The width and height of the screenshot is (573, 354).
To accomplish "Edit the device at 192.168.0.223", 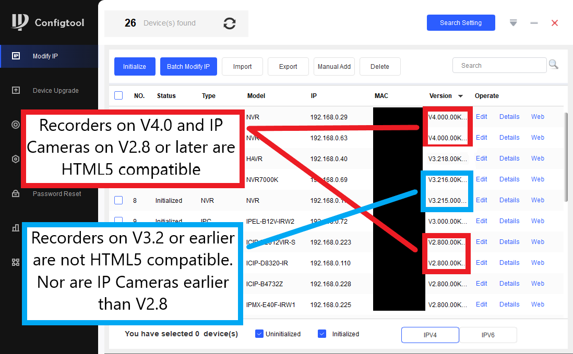I will click(x=481, y=241).
